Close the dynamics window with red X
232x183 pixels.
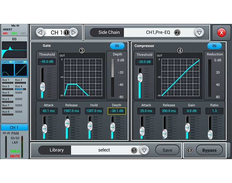point(221,32)
